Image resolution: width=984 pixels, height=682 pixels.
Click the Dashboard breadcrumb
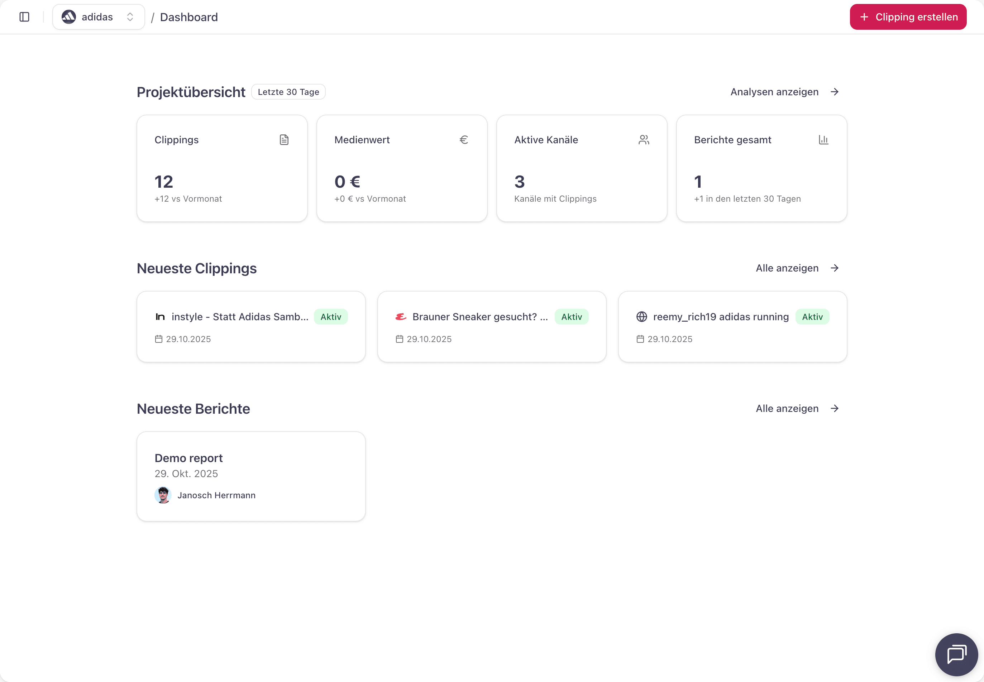click(x=188, y=17)
